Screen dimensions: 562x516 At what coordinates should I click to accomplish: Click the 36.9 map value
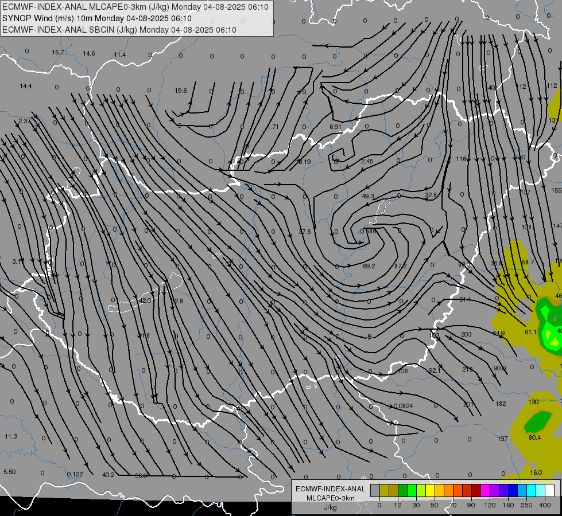click(x=141, y=476)
